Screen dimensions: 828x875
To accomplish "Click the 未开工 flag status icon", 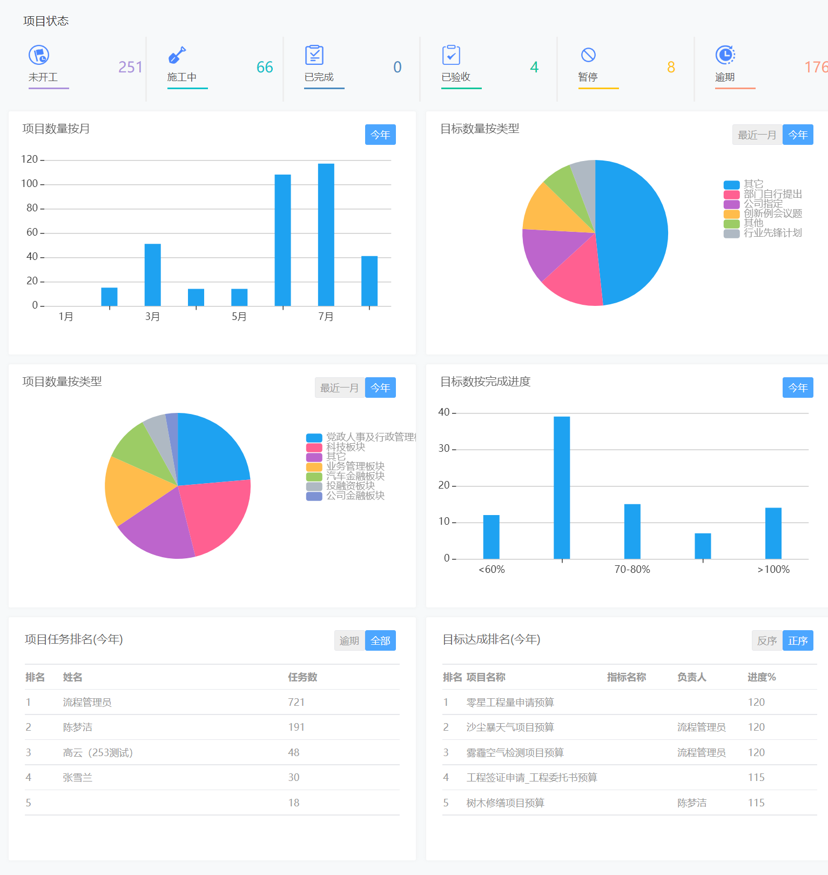I will [39, 55].
